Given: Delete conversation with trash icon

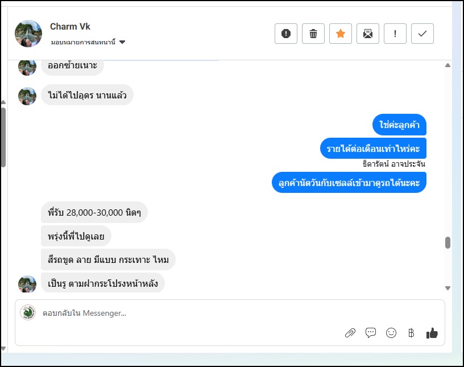Looking at the screenshot, I should click(313, 34).
